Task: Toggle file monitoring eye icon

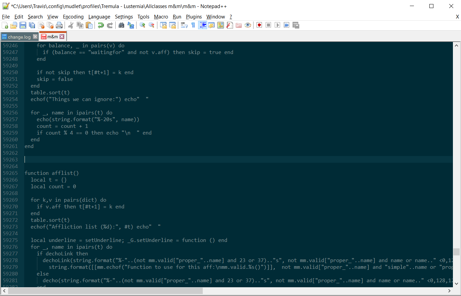Action: pyautogui.click(x=248, y=25)
